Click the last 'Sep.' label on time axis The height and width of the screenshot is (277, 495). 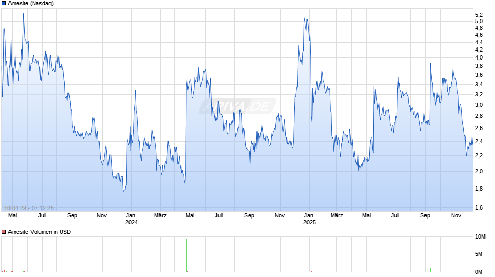425,216
